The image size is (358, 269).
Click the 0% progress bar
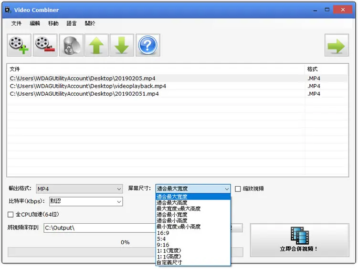125,252
